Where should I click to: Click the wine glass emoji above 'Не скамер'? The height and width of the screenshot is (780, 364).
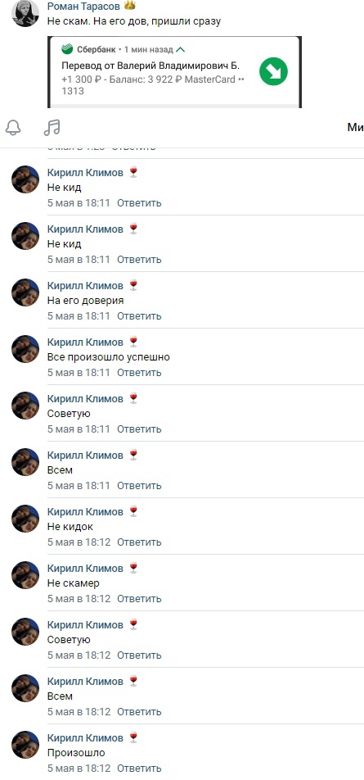[133, 568]
